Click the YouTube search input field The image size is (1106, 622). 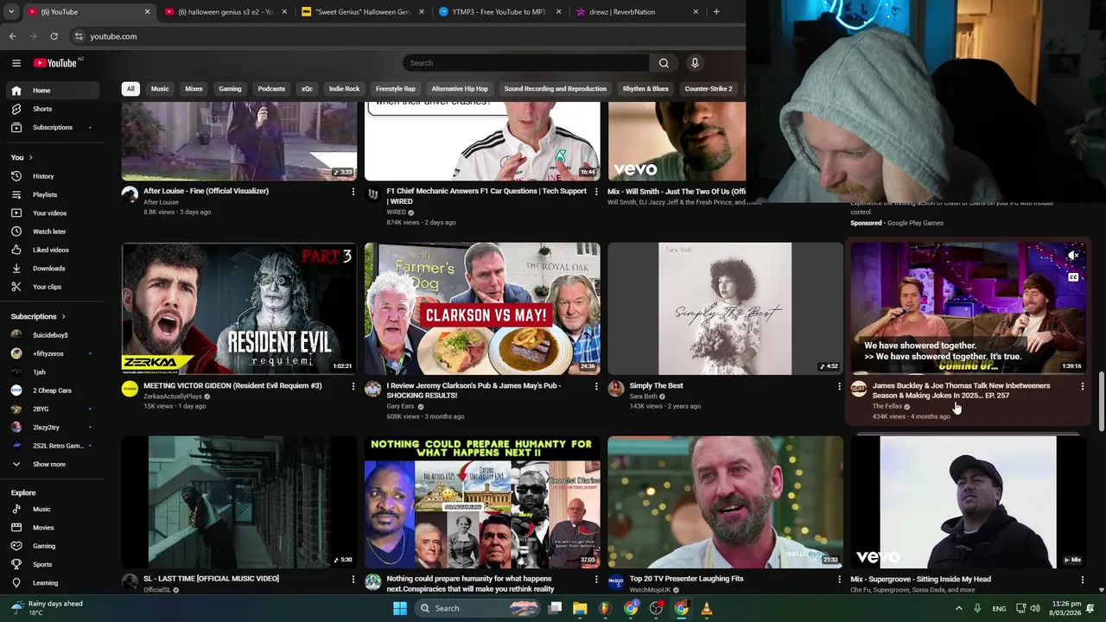pyautogui.click(x=525, y=63)
